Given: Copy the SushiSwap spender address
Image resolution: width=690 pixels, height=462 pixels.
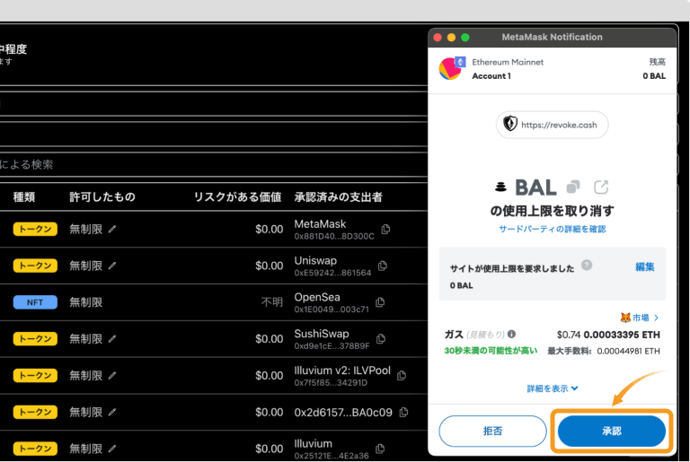Looking at the screenshot, I should [x=381, y=338].
